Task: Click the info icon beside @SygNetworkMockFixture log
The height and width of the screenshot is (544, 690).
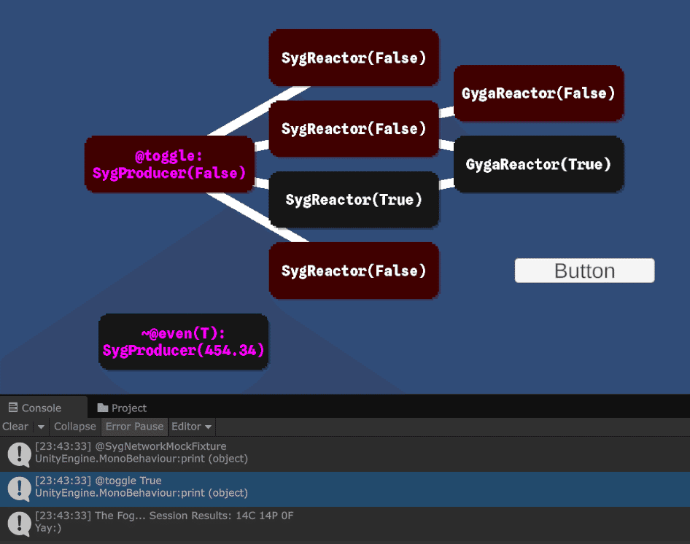Action: (x=19, y=454)
